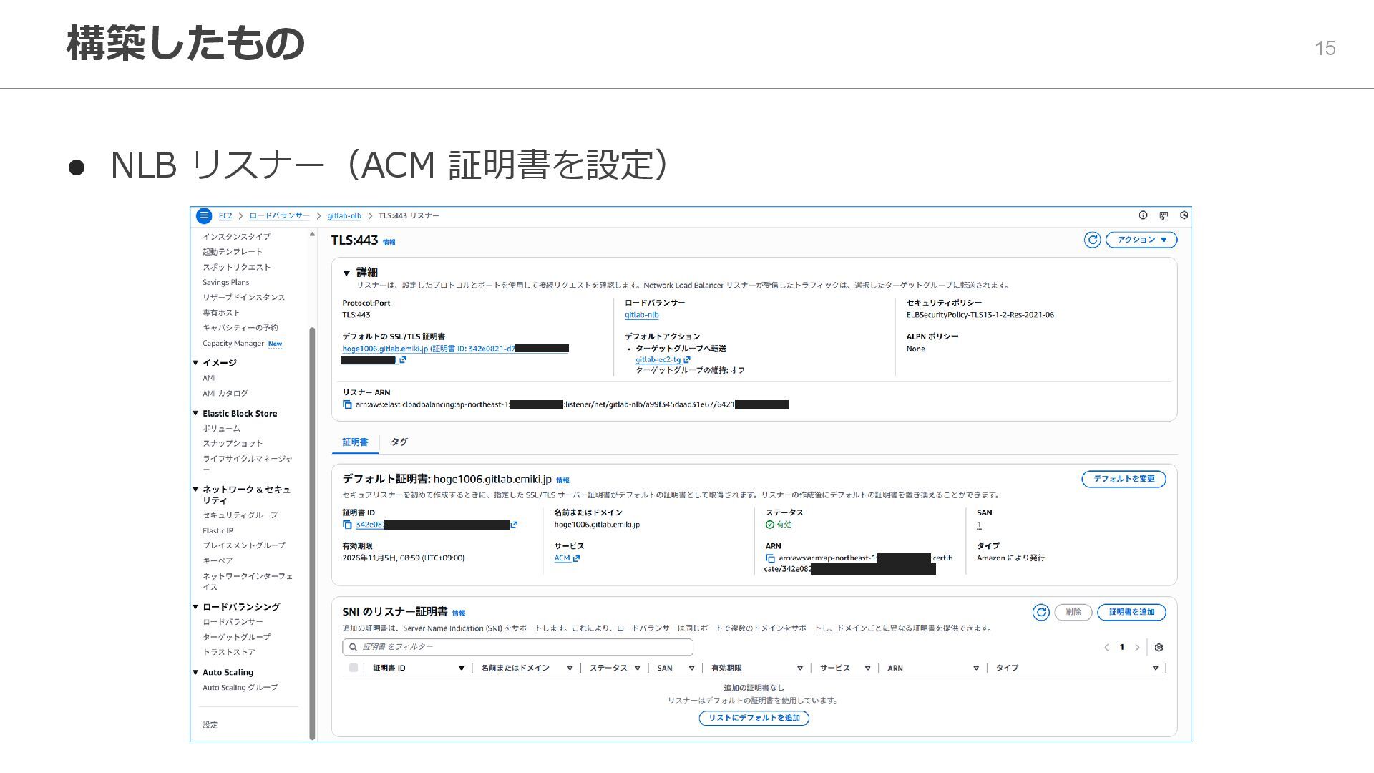1374x773 pixels.
Task: Copy the 証明書 ID with the copy icon
Action: [347, 525]
